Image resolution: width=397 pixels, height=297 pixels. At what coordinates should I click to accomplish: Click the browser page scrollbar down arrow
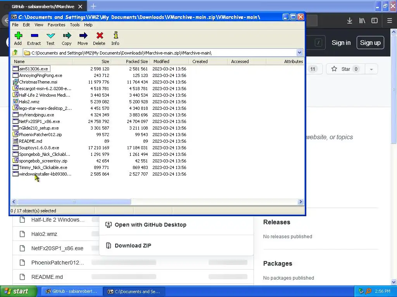coord(394,282)
